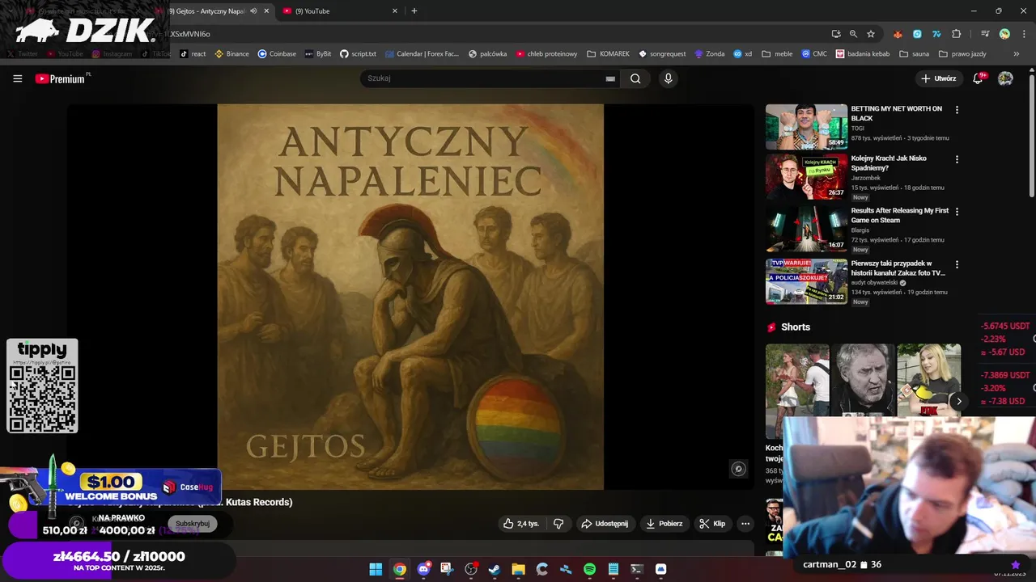
Task: Open Utwórz create menu
Action: 939,78
